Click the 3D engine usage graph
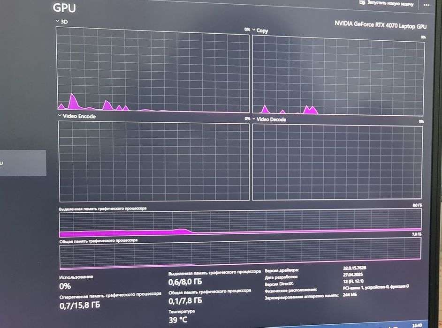 coord(153,70)
